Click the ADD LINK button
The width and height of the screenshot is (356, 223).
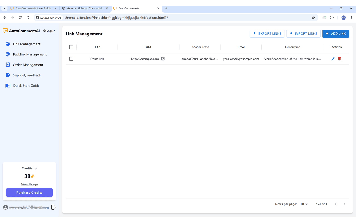336,33
